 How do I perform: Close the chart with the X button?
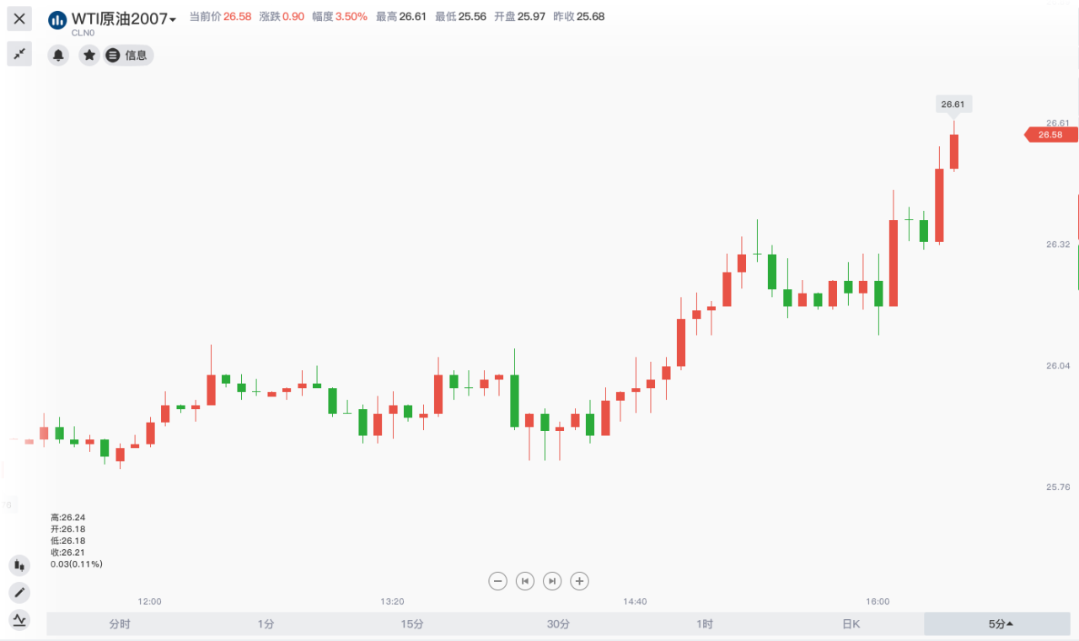(19, 18)
